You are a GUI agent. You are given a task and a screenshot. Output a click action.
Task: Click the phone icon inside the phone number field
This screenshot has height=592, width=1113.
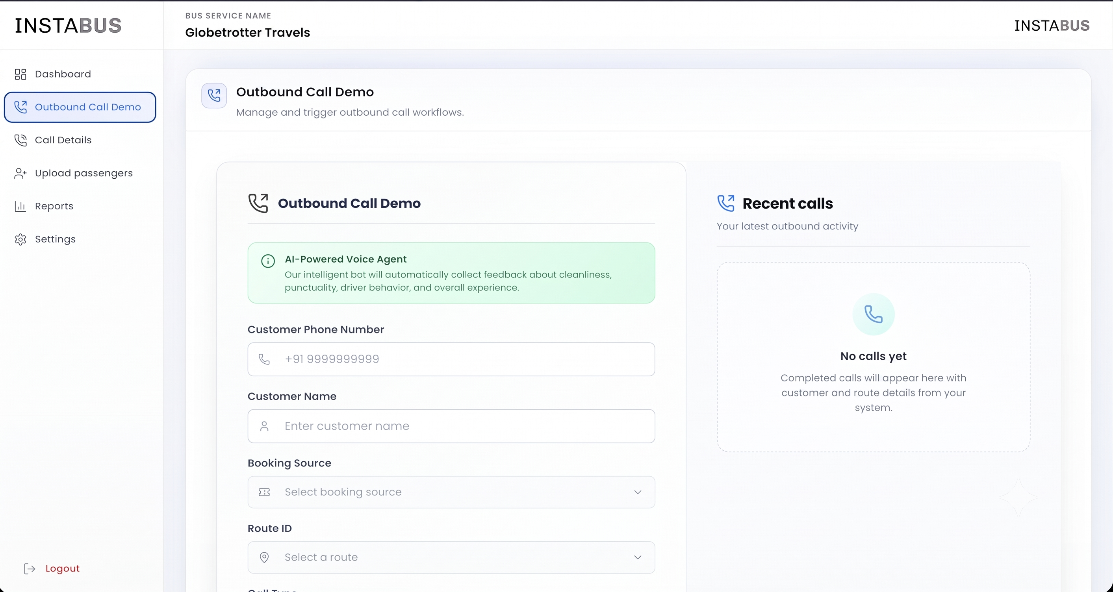[x=264, y=359]
